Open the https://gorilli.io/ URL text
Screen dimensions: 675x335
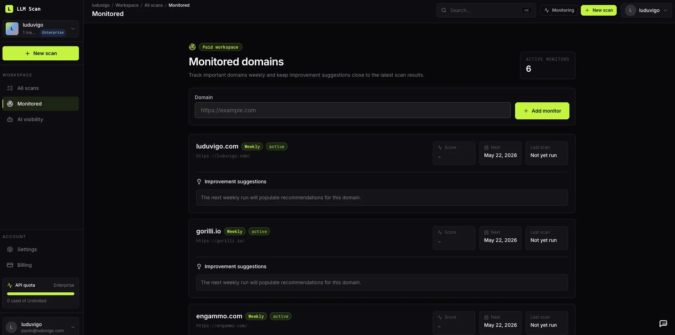220,241
